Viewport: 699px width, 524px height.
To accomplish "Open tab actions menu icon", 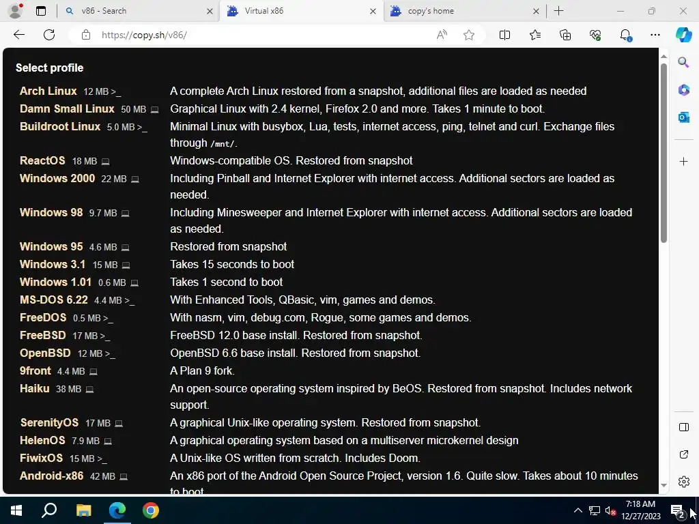I will (x=40, y=11).
